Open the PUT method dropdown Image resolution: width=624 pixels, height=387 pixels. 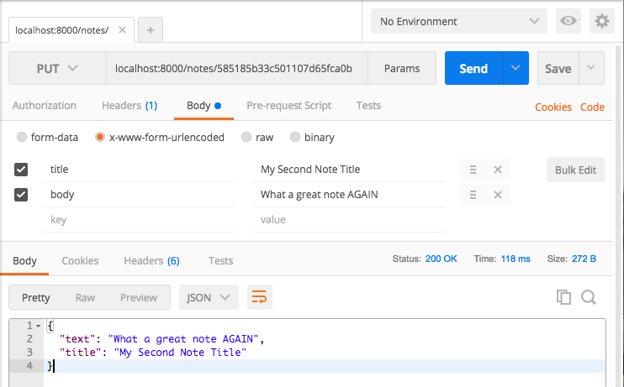pyautogui.click(x=57, y=68)
